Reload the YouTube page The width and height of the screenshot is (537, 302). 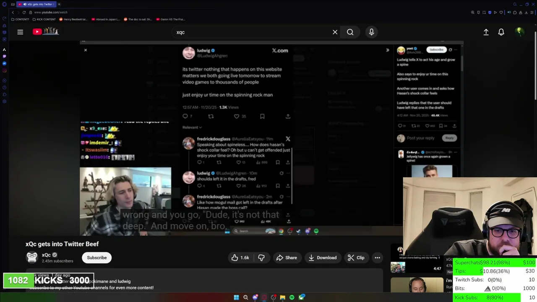[24, 12]
